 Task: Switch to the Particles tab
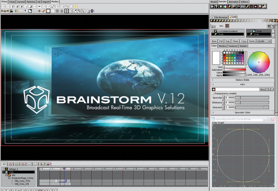31,2
